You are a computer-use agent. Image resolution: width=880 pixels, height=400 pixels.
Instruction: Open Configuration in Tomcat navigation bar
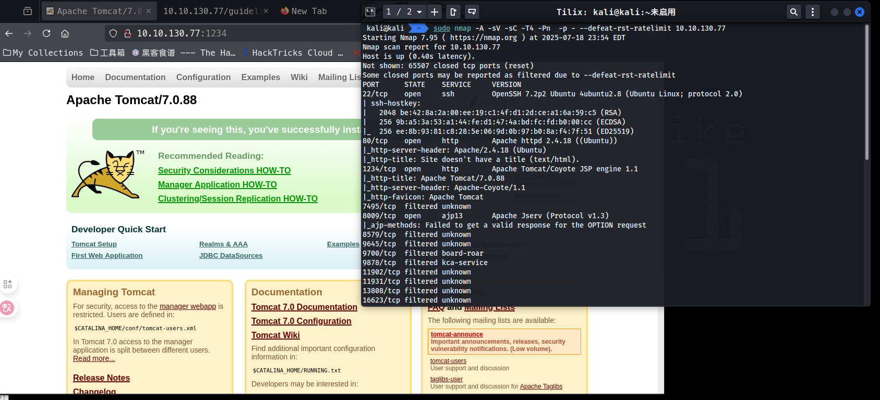pos(203,77)
